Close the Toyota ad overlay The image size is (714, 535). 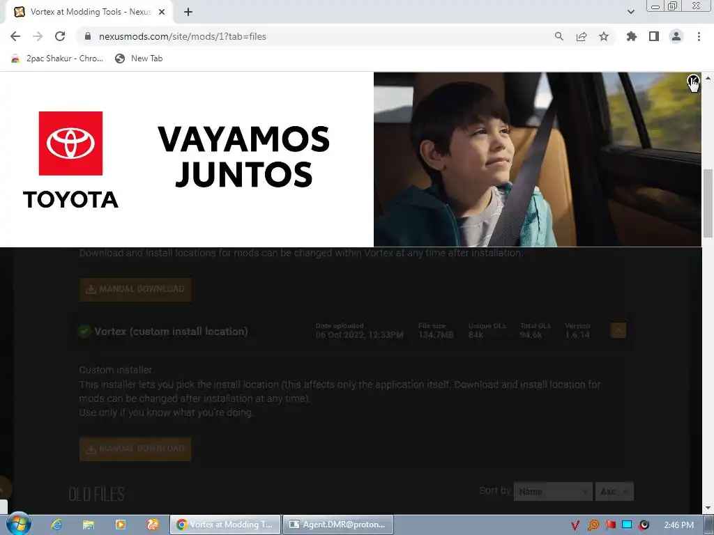click(692, 81)
